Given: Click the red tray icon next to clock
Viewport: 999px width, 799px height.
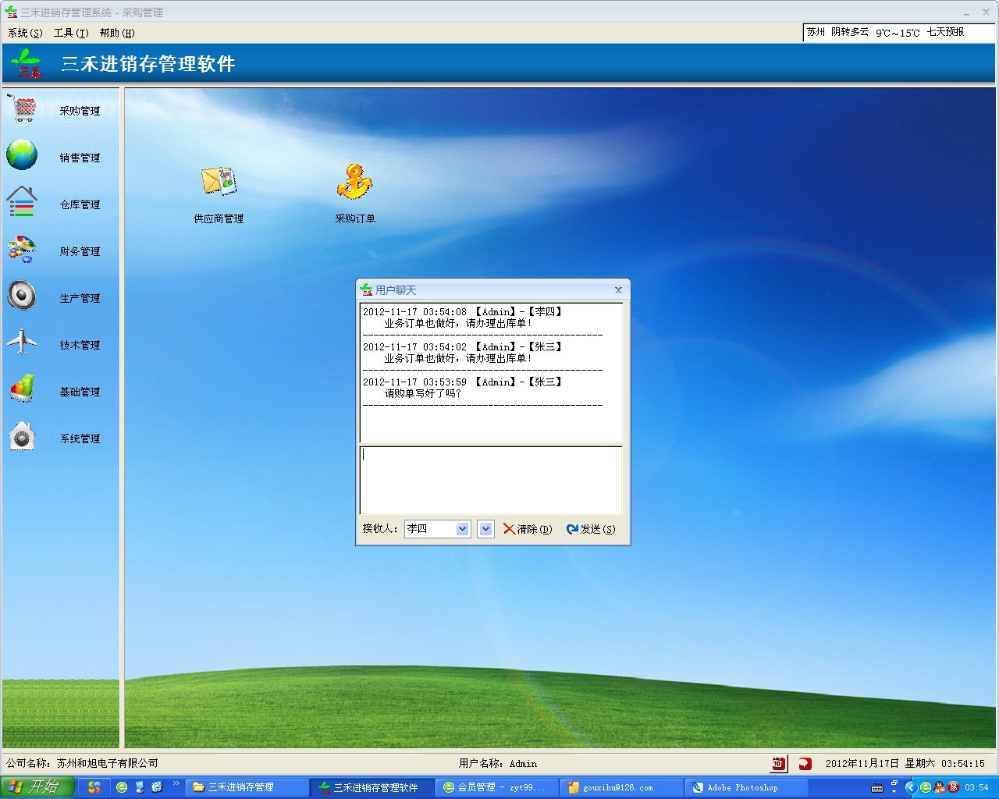Looking at the screenshot, I should point(953,787).
